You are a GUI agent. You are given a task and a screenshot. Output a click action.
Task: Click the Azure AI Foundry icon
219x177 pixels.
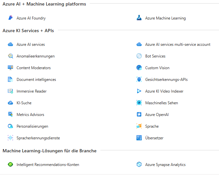coord(10,18)
